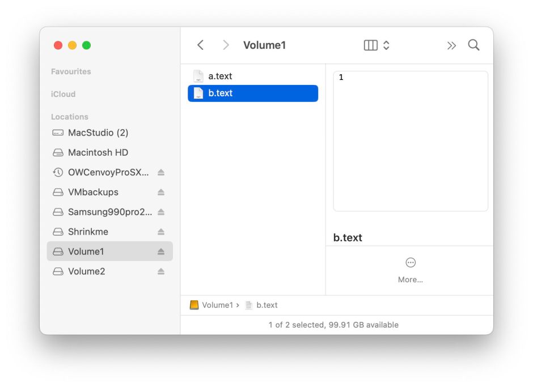Open the column view switcher dropdown
This screenshot has height=387, width=533.
click(x=377, y=45)
